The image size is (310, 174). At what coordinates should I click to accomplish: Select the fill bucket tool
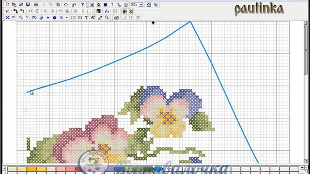pyautogui.click(x=93, y=17)
